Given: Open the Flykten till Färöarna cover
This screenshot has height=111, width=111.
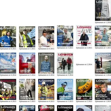Looking at the screenshot, I should (x=84, y=89).
